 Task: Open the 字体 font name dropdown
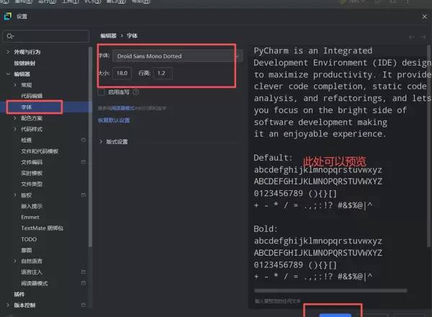pos(171,56)
